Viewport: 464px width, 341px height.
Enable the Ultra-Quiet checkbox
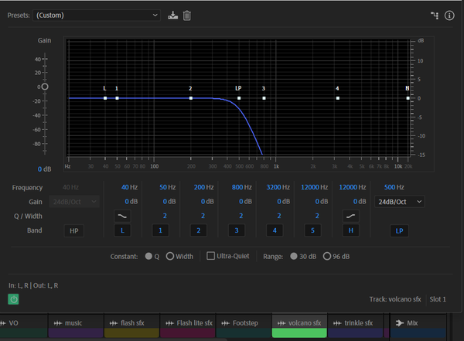point(210,256)
